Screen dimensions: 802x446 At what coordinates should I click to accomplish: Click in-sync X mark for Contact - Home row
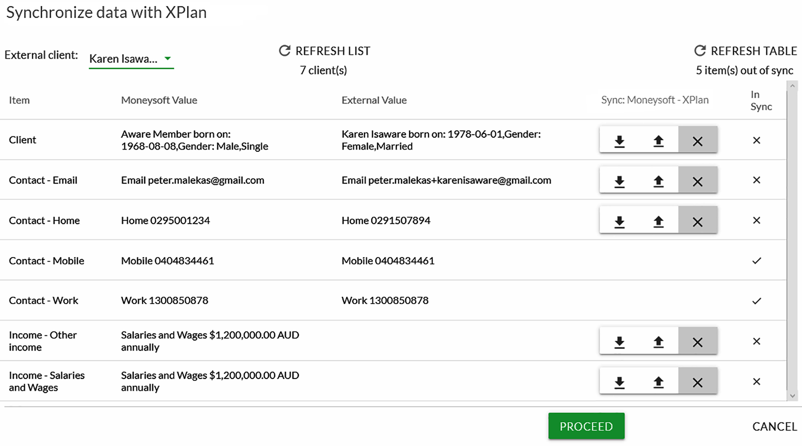[756, 220]
